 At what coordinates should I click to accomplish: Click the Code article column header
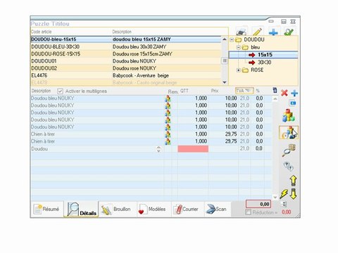tap(42, 32)
